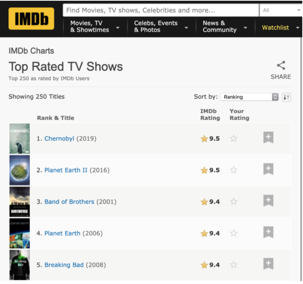The width and height of the screenshot is (303, 284).
Task: Add Planet Earth (2006) to watchlist
Action: [x=268, y=233]
